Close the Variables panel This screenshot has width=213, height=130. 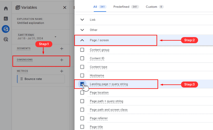[65, 7]
